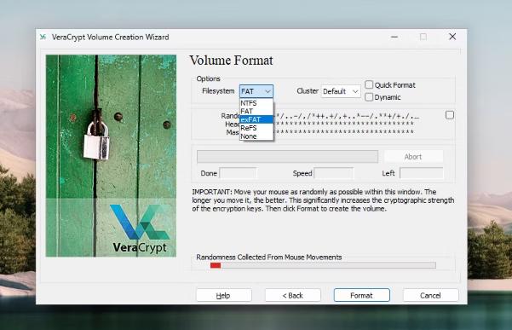
Task: Toggle the Dynamic checkbox
Action: click(369, 96)
